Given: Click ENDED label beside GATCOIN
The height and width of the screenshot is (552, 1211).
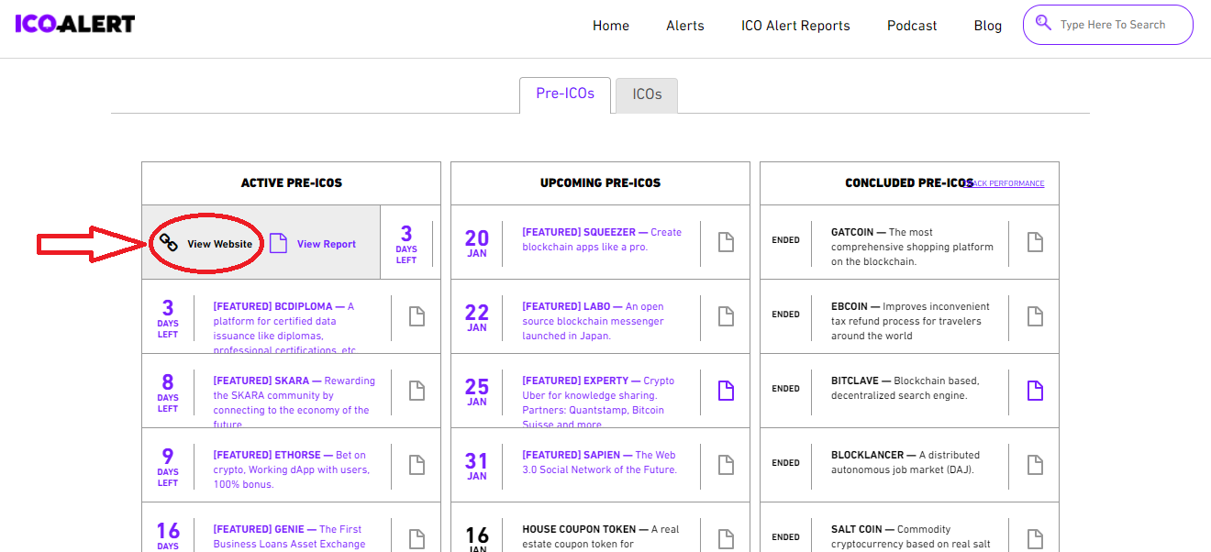Looking at the screenshot, I should [x=785, y=240].
